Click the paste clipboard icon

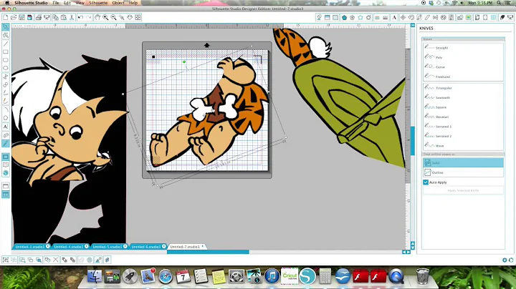[64, 17]
